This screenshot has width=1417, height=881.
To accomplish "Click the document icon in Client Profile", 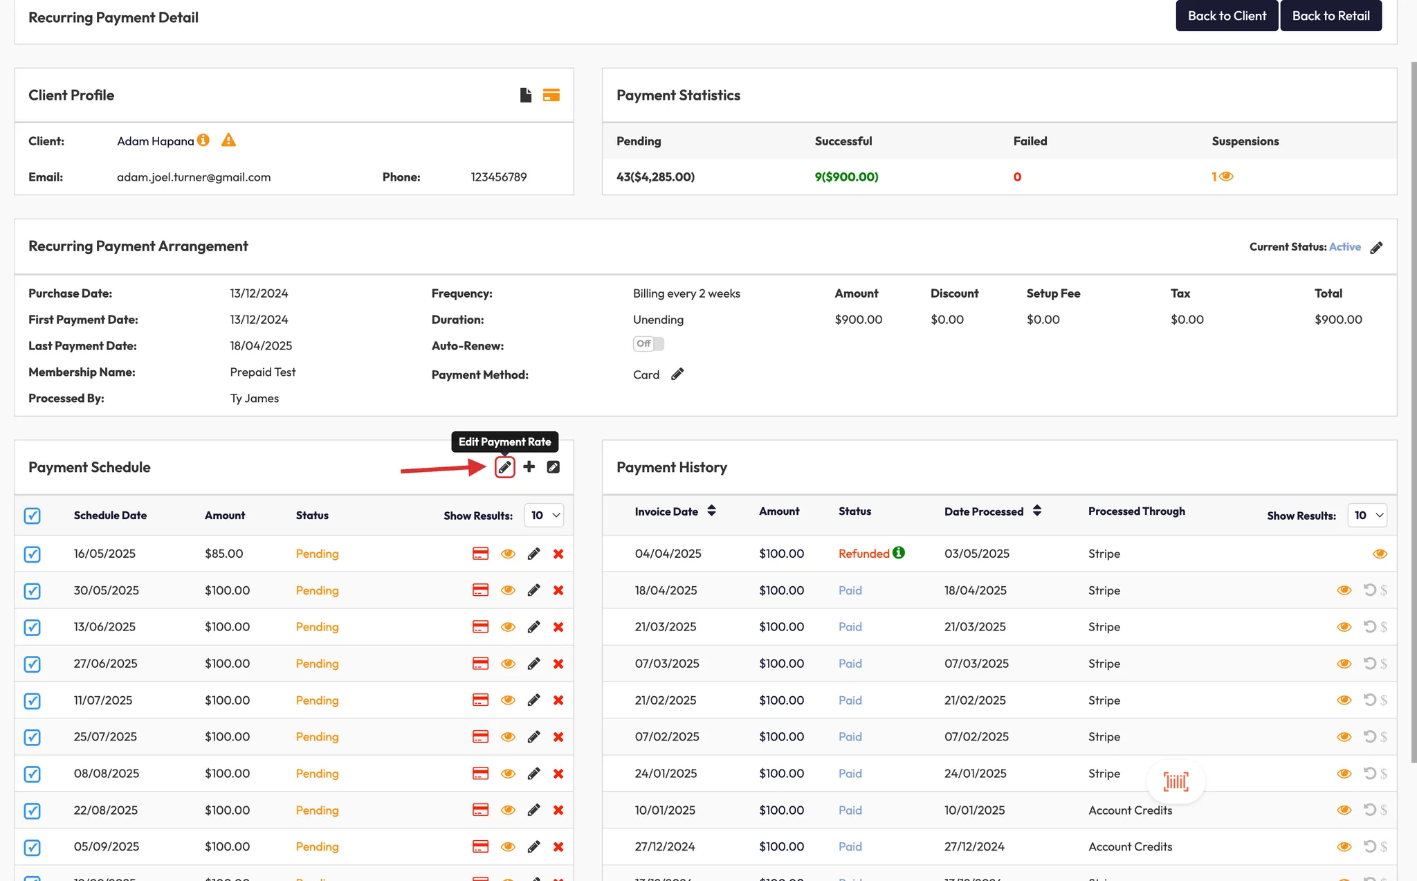I will click(526, 96).
